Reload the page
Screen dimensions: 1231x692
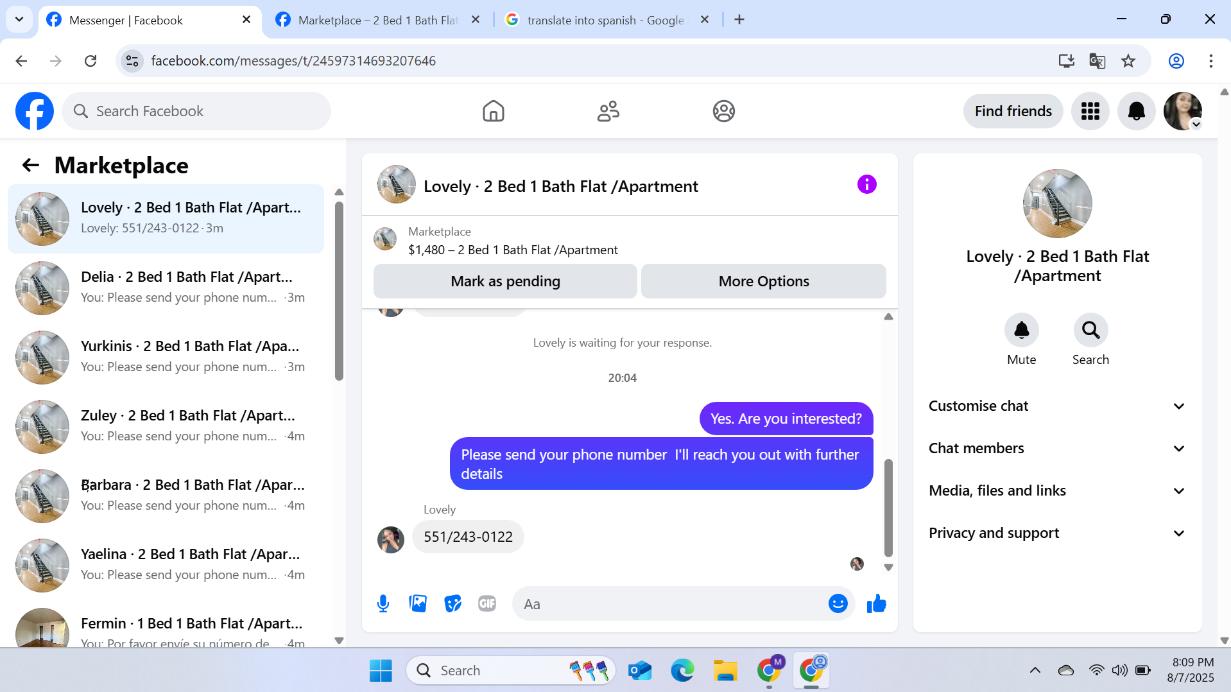90,61
